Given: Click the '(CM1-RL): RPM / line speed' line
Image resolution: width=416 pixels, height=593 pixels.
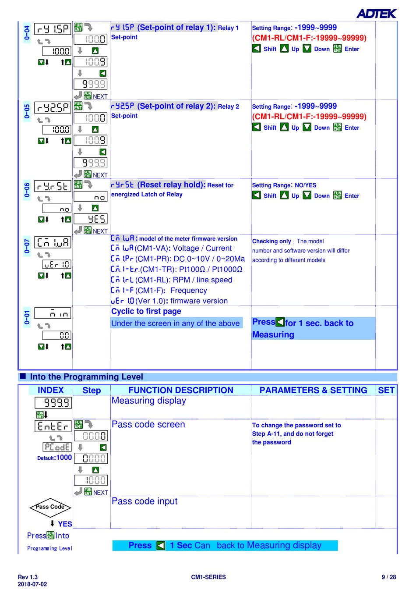Looking at the screenshot, I should coord(184,280).
